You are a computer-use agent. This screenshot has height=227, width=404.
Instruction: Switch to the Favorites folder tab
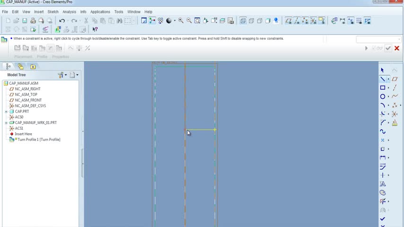(33, 67)
